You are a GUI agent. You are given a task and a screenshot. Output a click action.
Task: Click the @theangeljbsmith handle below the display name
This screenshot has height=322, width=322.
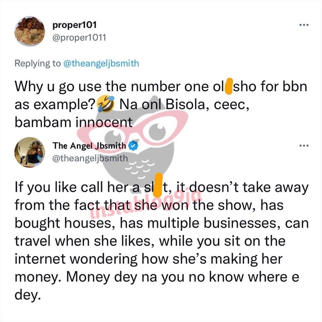[x=90, y=158]
